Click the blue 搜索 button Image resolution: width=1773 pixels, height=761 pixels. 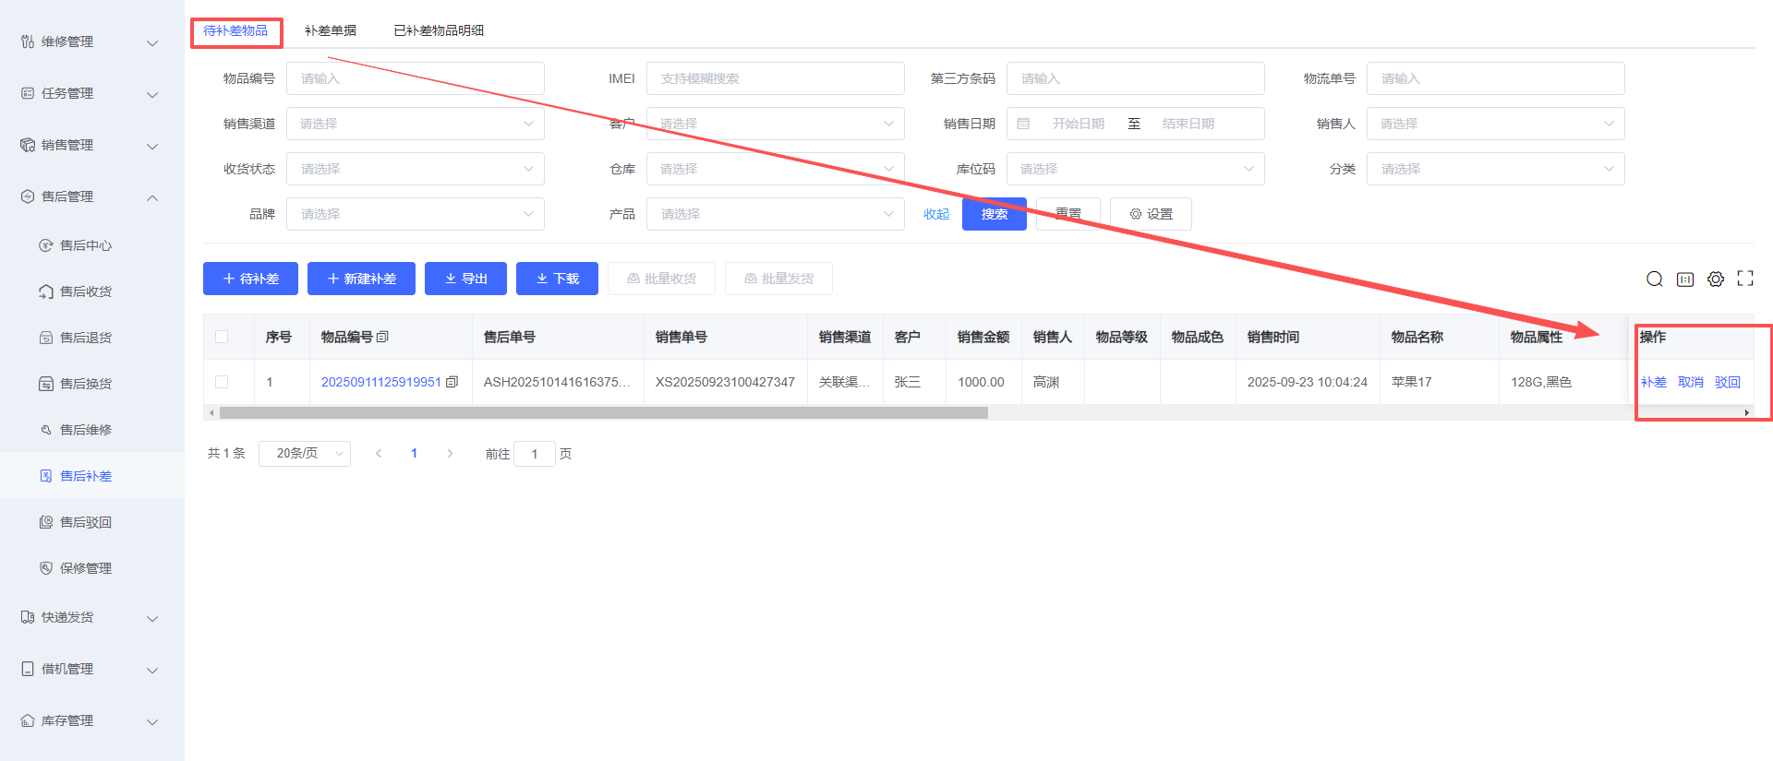(x=994, y=214)
